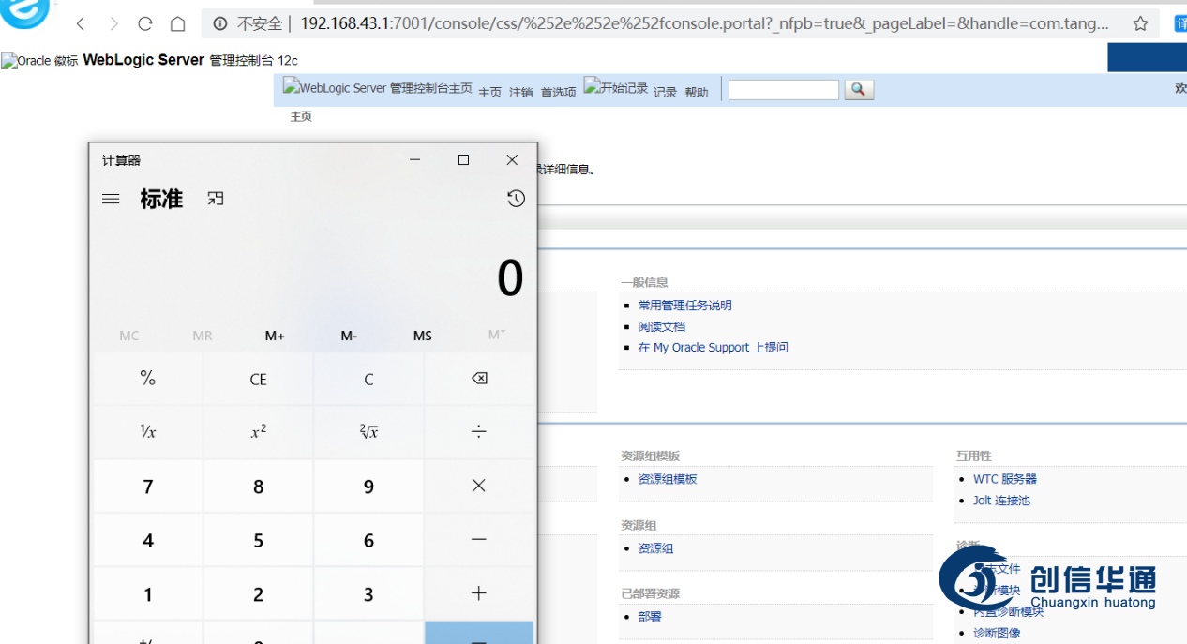Click calculator reciprocal 1/x key
The width and height of the screenshot is (1187, 644).
[x=148, y=432]
